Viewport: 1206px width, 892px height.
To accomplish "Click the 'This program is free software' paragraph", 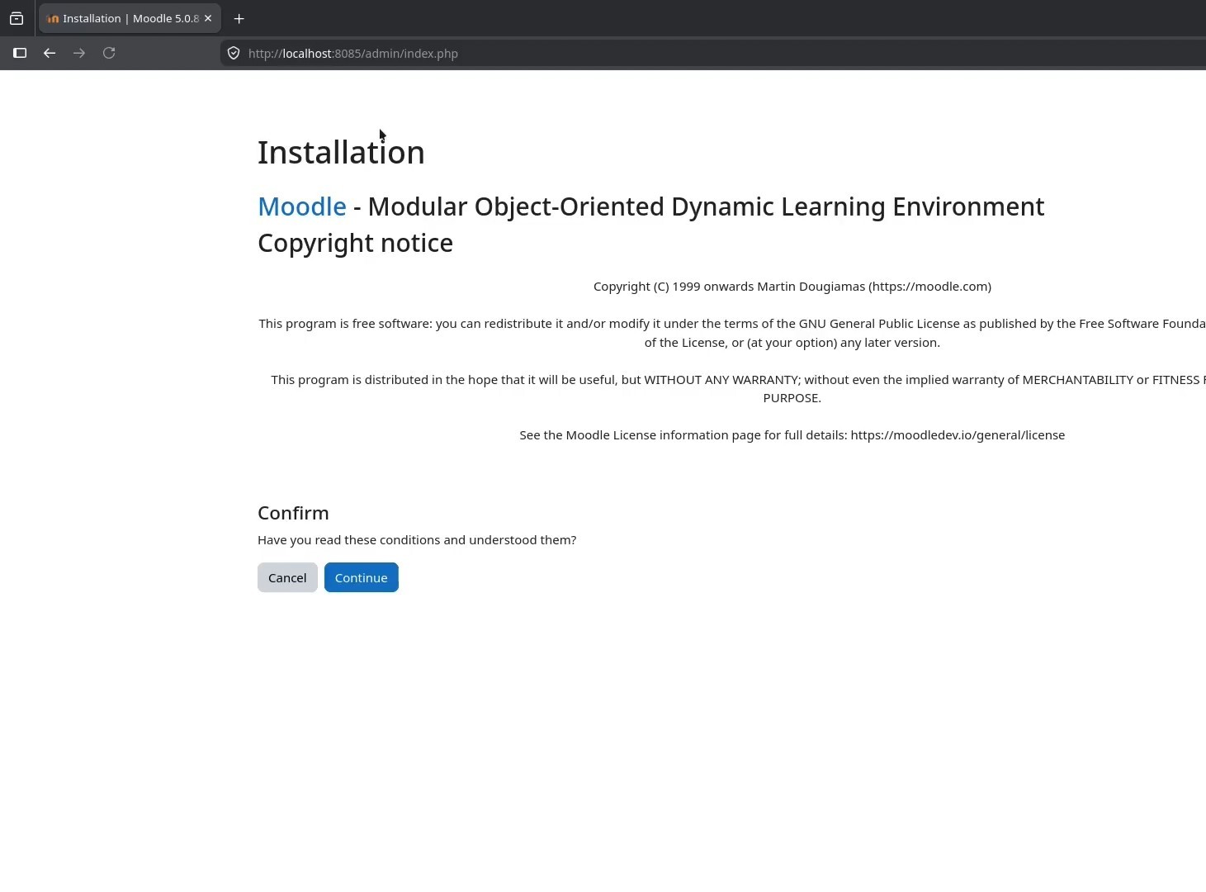I will point(732,333).
